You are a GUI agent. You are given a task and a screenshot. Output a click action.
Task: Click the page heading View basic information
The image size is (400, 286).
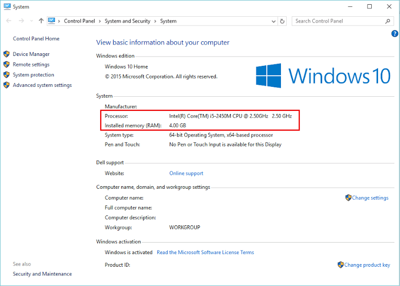pos(163,42)
